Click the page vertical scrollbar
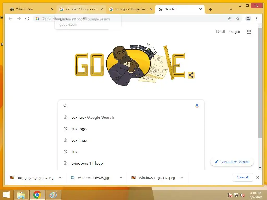Image resolution: width=267 pixels, height=200 pixels. click(x=260, y=83)
